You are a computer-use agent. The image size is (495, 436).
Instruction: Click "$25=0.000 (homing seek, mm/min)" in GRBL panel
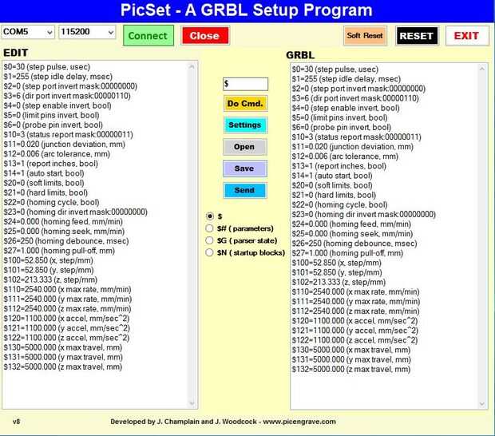[352, 234]
